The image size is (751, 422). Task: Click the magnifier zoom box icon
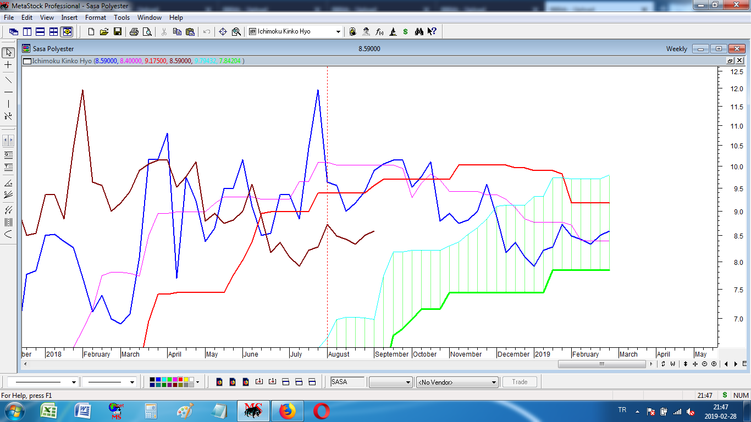[236, 32]
